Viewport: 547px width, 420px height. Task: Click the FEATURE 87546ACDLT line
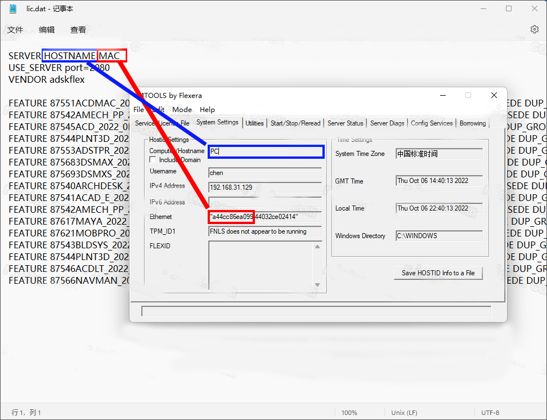click(x=69, y=269)
